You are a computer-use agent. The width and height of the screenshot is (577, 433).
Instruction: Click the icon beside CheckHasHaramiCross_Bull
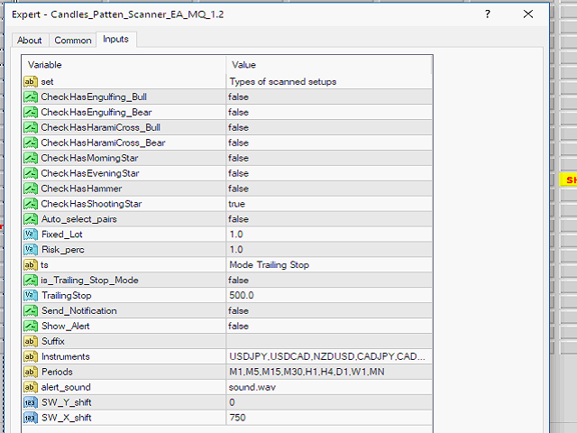[x=31, y=127]
